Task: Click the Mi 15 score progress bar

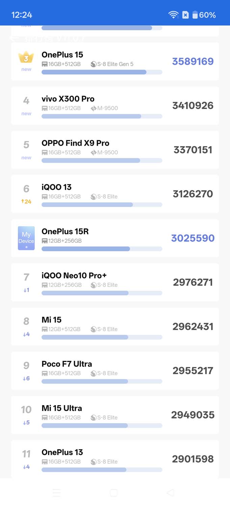Action: point(102,337)
